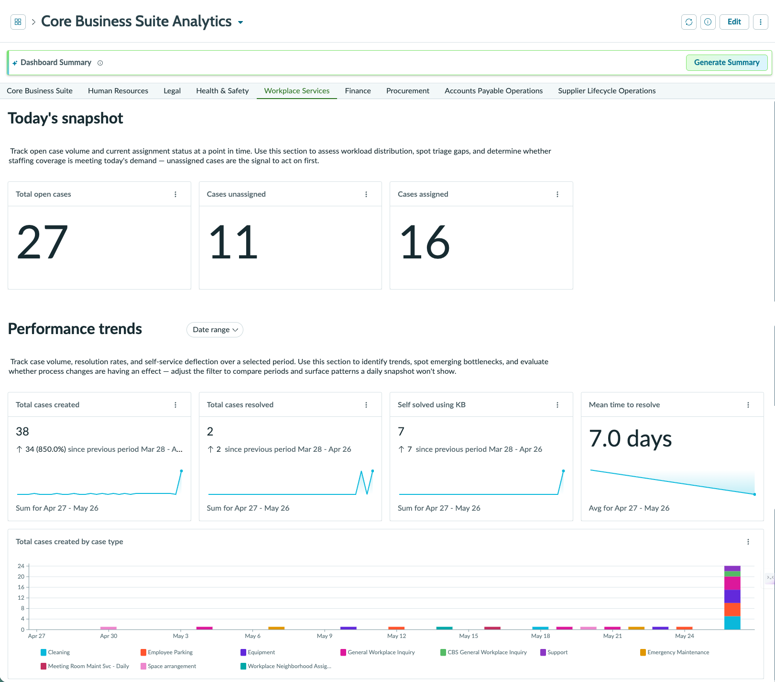Viewport: 775px width, 682px height.
Task: Open the Supplier Lifecycle Operations tab
Action: tap(607, 91)
